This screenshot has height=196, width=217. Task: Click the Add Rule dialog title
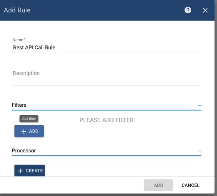pos(17,10)
